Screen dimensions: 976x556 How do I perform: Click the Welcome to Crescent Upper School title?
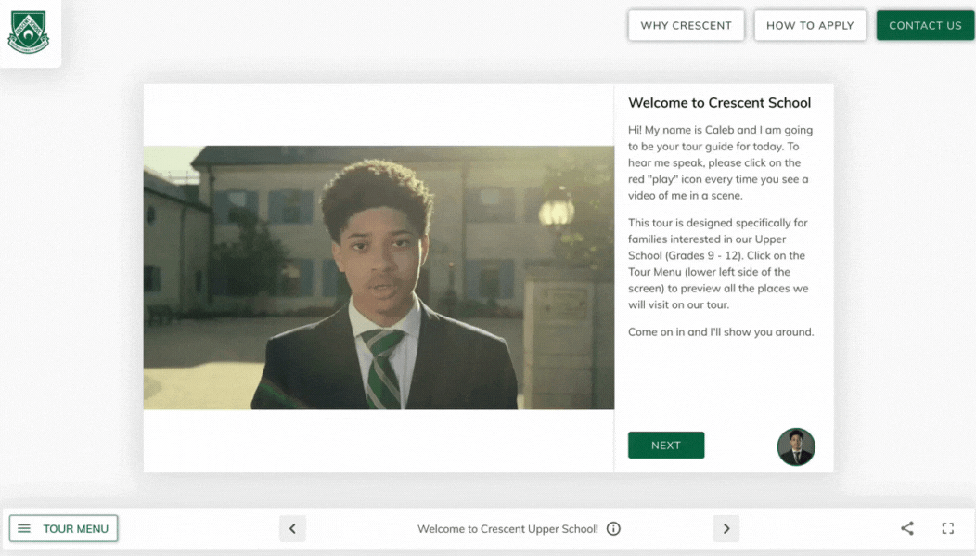(x=507, y=528)
